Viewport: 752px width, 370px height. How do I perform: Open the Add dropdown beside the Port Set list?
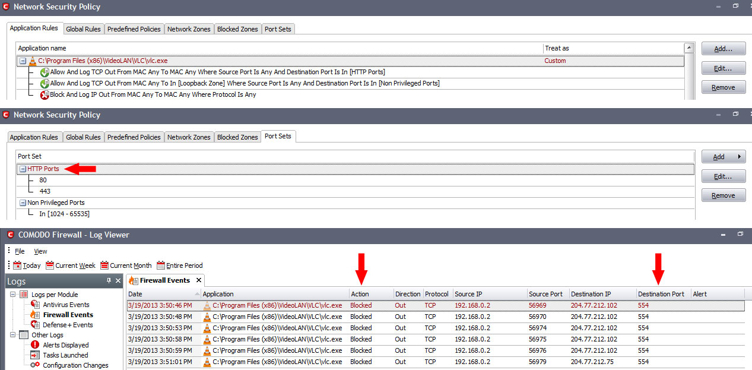(723, 157)
